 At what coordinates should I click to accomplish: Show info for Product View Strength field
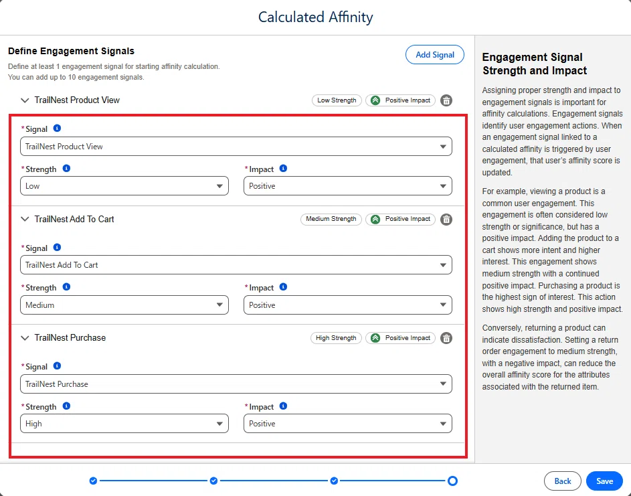pos(66,169)
